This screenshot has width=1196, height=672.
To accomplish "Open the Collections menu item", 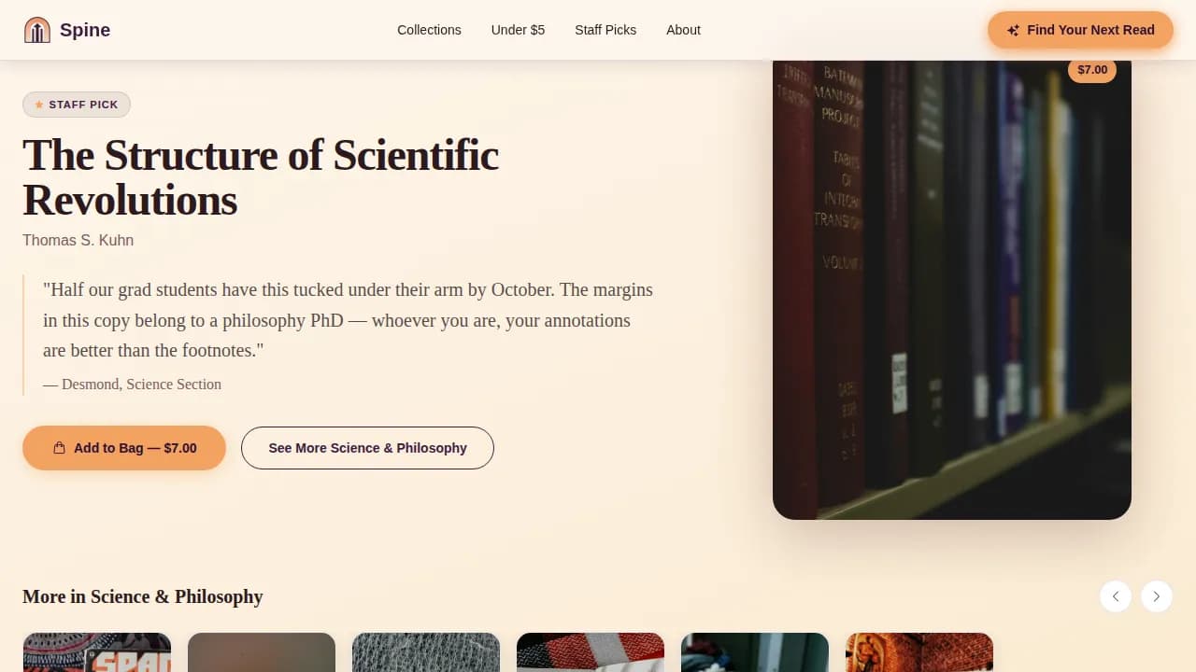I will [429, 30].
